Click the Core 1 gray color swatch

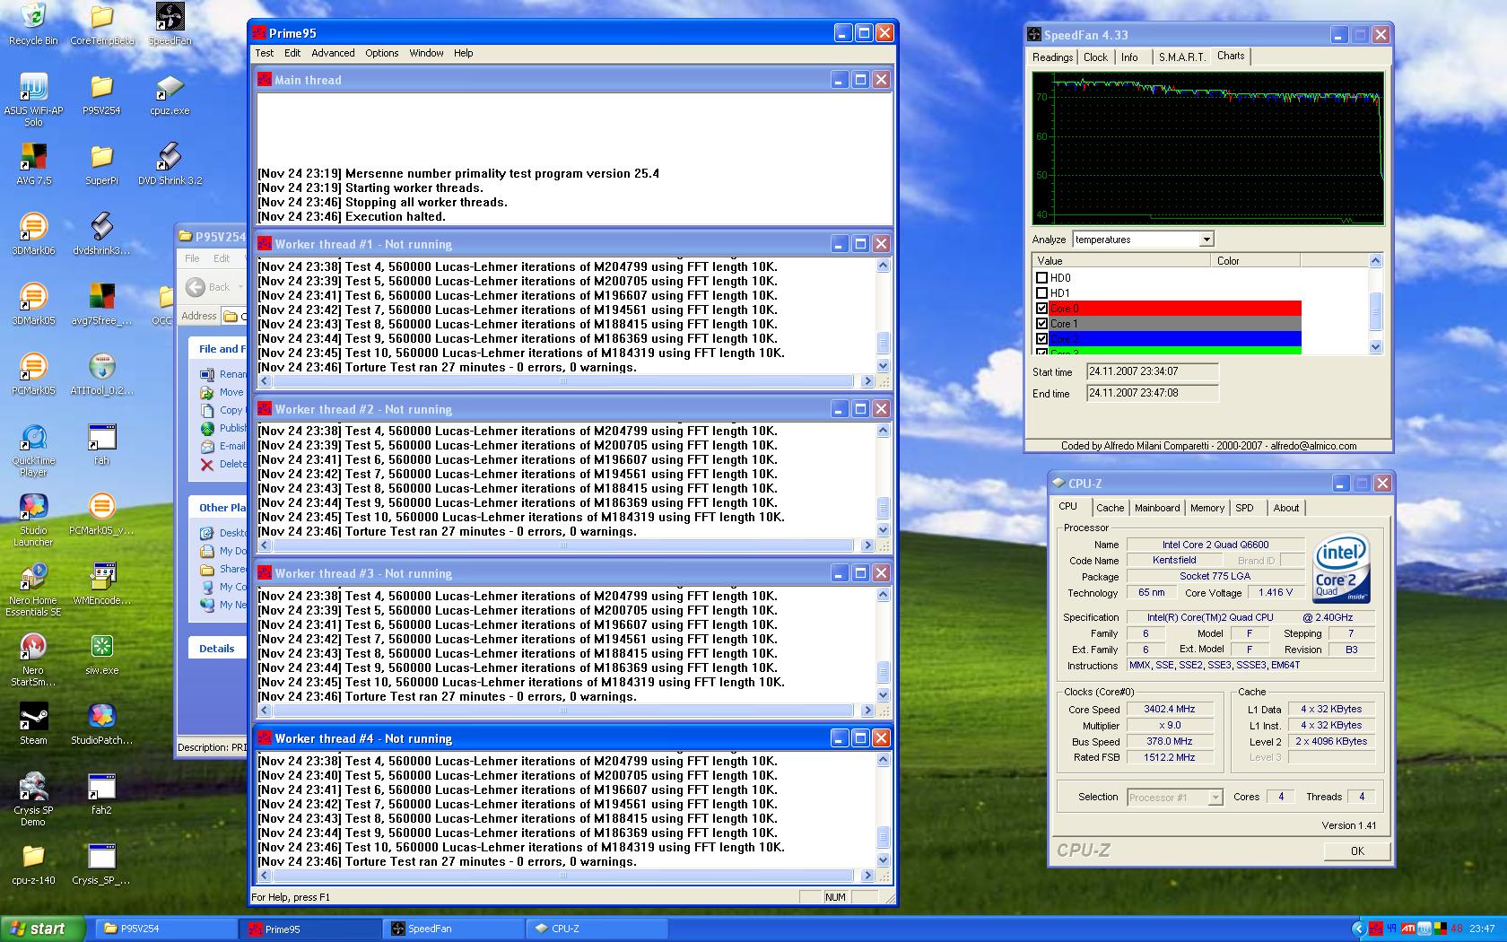1175,324
